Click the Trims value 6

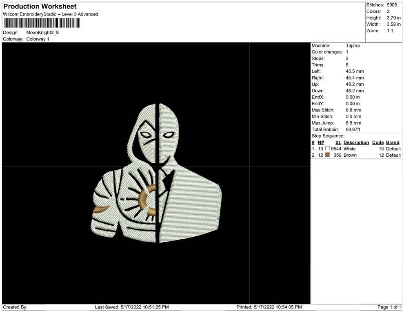(x=347, y=65)
